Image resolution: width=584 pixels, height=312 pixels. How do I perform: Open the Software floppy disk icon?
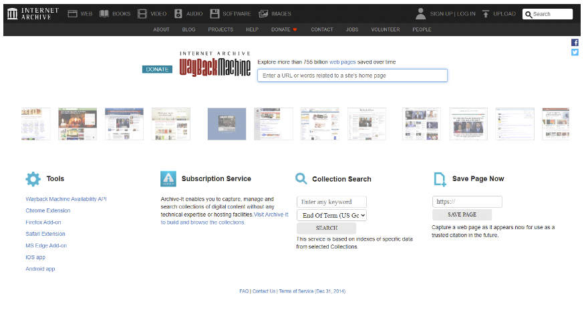tap(214, 13)
